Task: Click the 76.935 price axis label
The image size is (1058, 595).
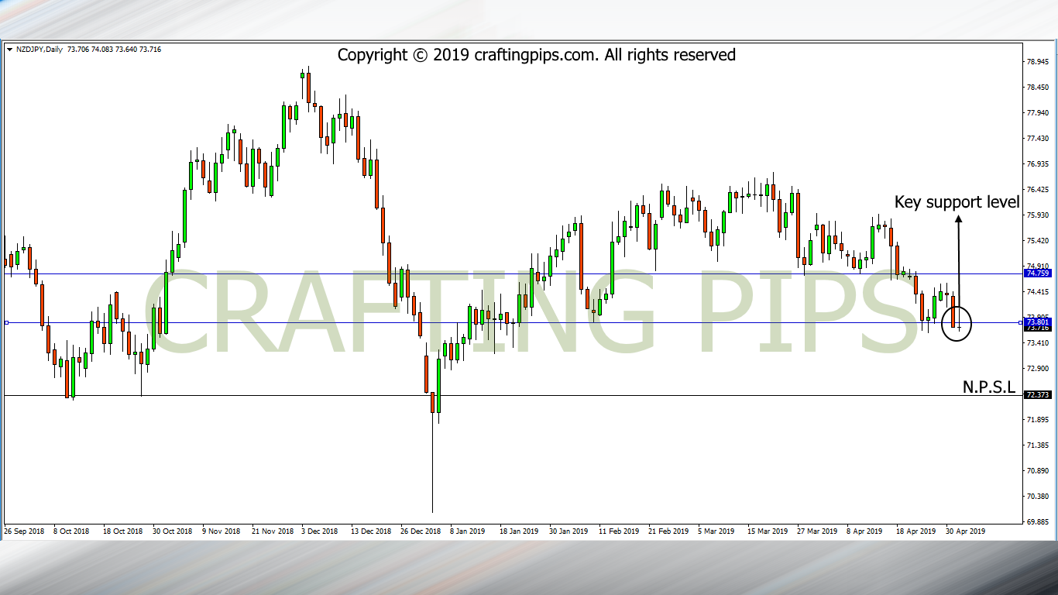Action: [x=1038, y=163]
